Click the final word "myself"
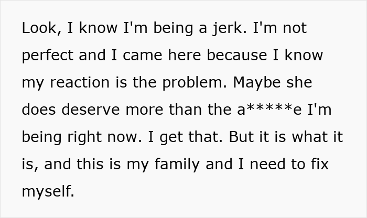Screen dimensions: 367x218 click(48, 192)
